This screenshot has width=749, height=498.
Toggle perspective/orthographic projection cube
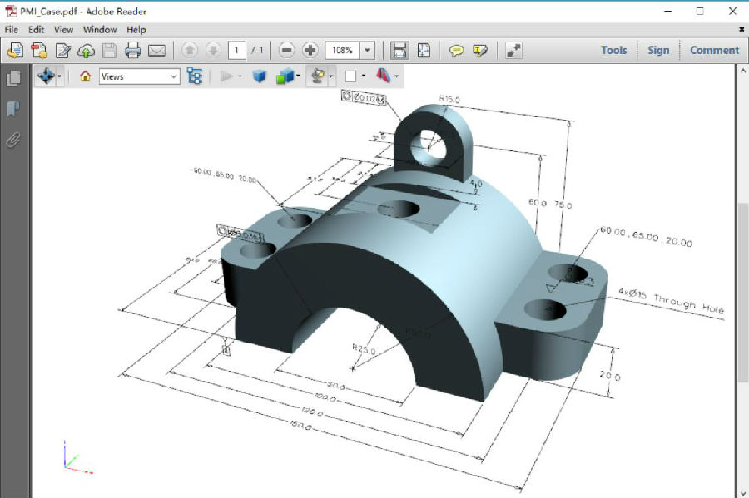(x=259, y=76)
